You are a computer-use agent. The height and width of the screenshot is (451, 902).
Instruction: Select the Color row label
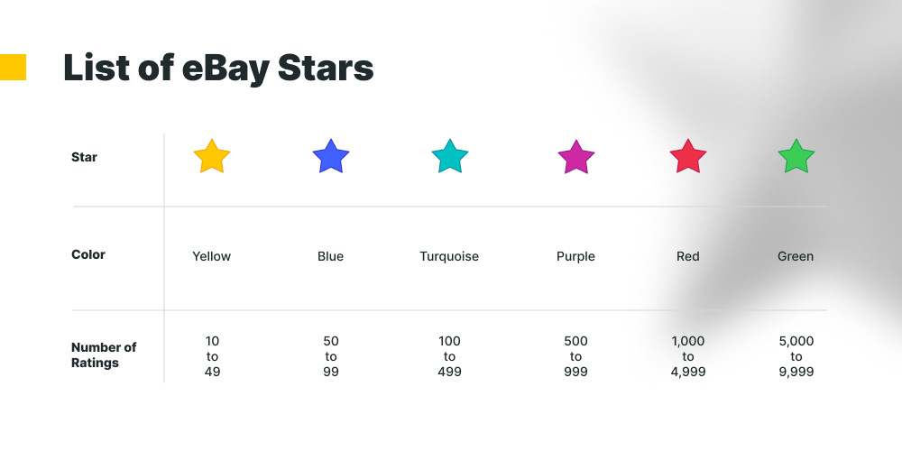(88, 254)
